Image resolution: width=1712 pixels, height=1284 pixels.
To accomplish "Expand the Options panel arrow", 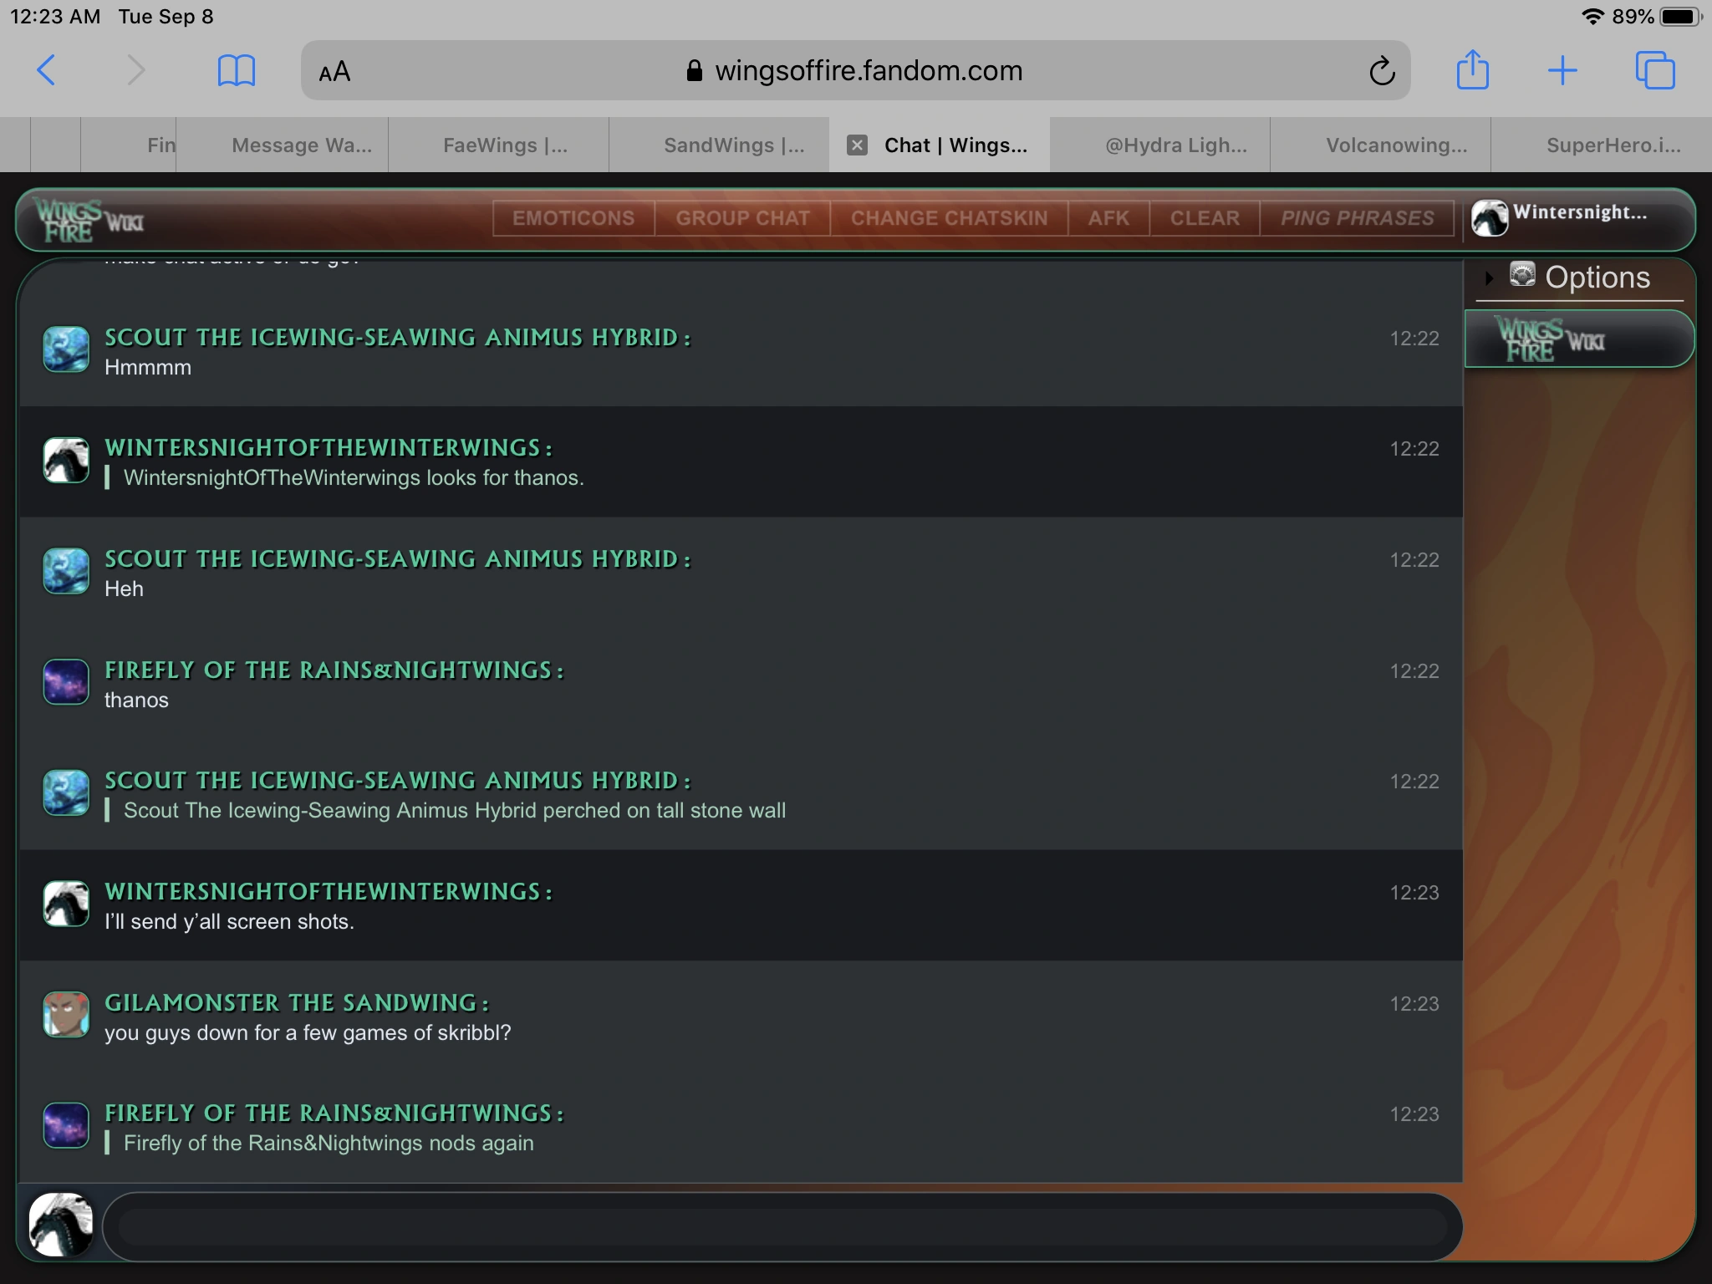I will [x=1489, y=278].
